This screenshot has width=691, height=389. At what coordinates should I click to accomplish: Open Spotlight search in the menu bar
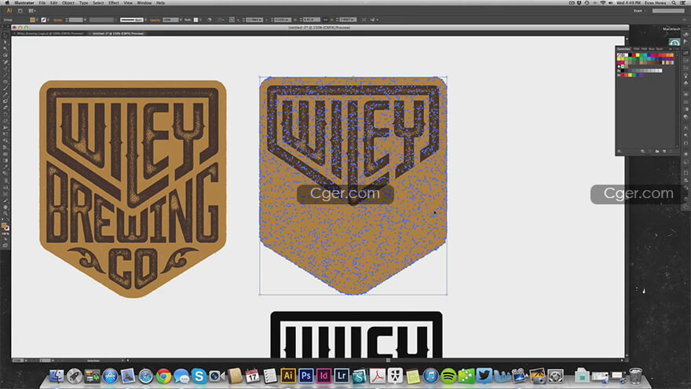(674, 2)
